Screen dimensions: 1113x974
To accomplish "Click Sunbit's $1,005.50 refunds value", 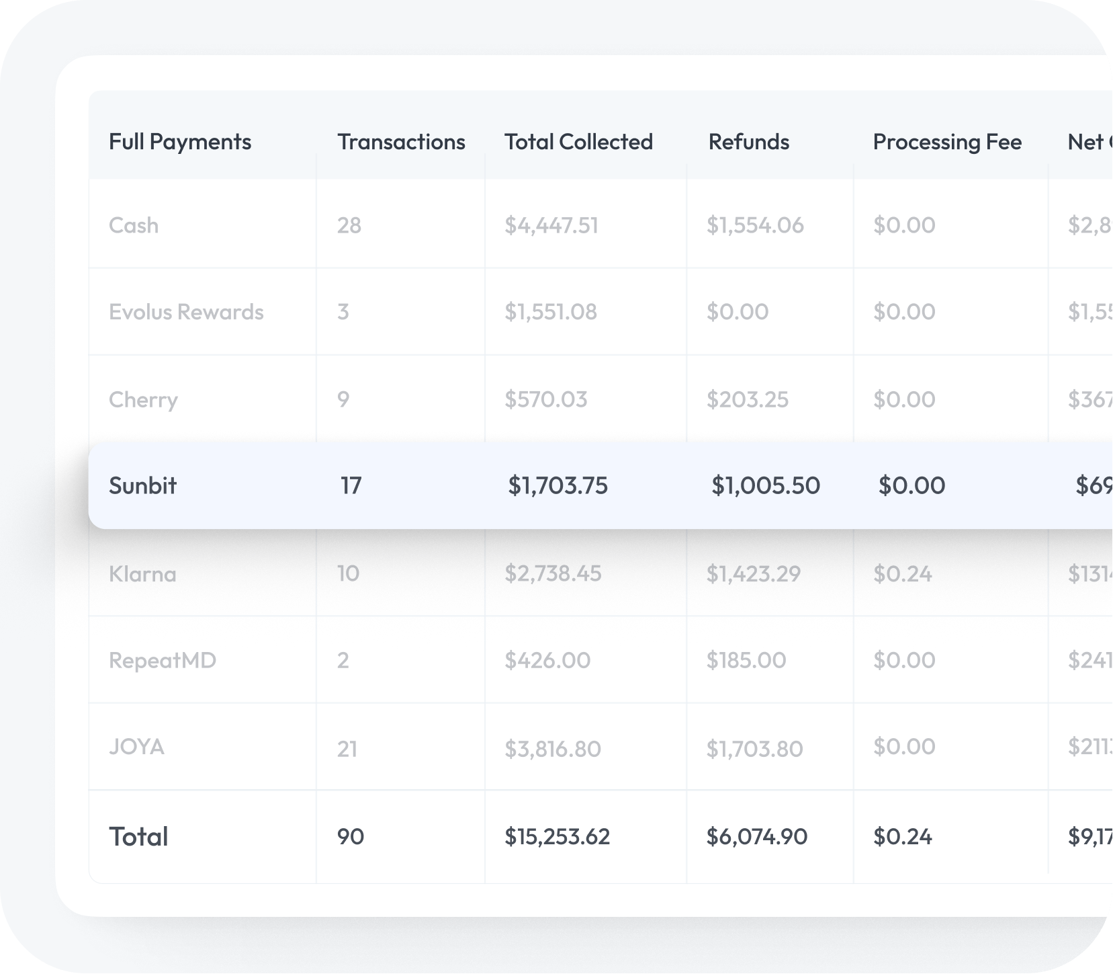I will click(766, 485).
